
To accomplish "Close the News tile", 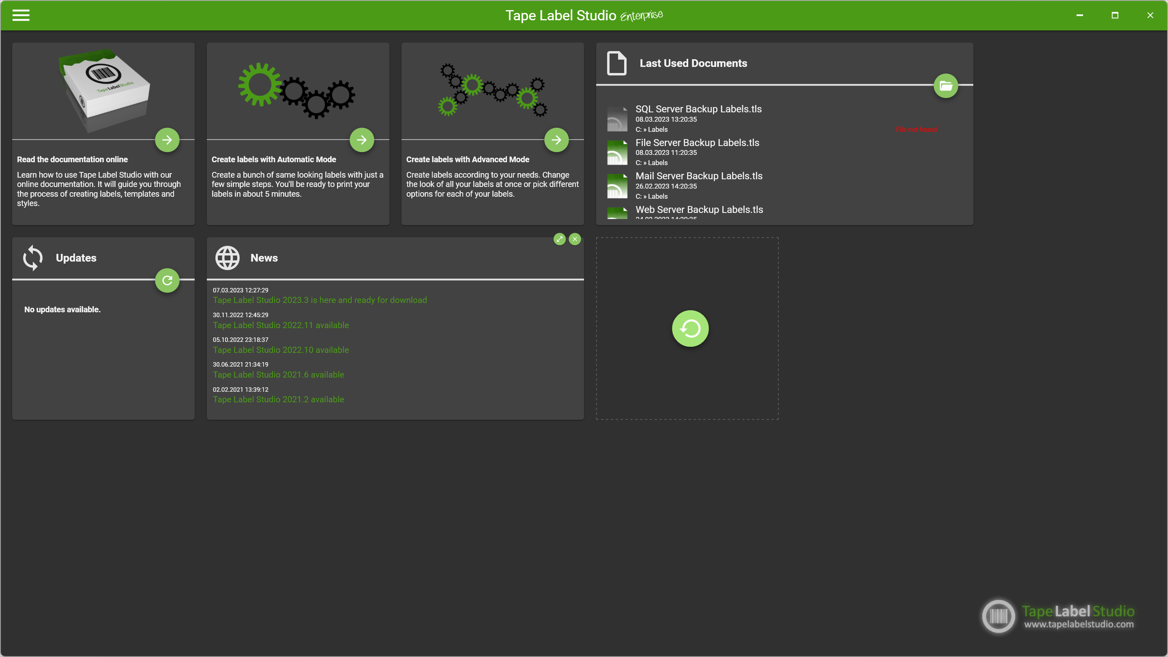I will click(575, 239).
